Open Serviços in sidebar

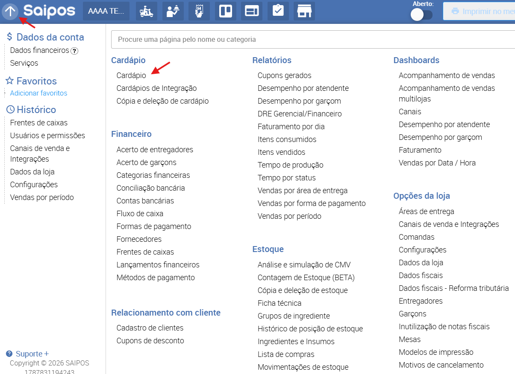click(x=24, y=63)
